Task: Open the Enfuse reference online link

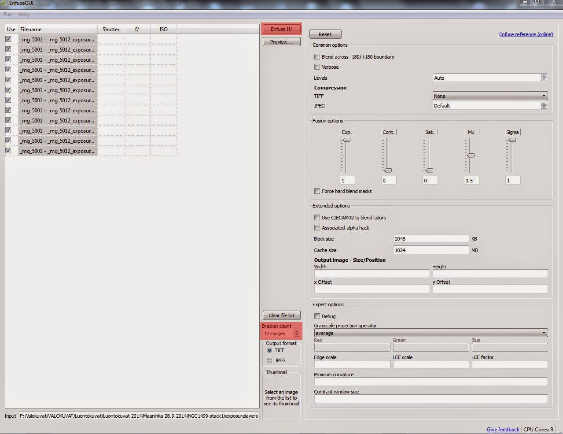Action: pos(526,34)
